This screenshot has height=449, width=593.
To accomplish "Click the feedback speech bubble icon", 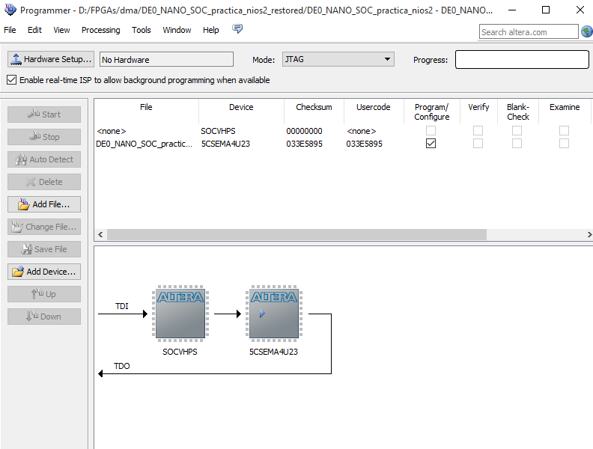I will 237,28.
